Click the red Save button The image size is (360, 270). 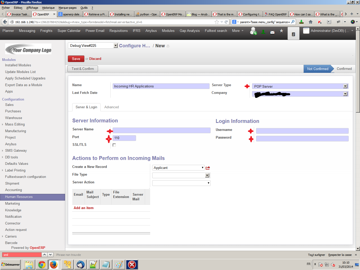coord(76,59)
